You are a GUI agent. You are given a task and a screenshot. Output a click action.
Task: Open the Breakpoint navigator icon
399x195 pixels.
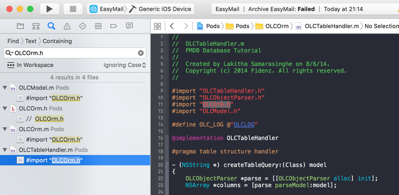[x=114, y=26]
